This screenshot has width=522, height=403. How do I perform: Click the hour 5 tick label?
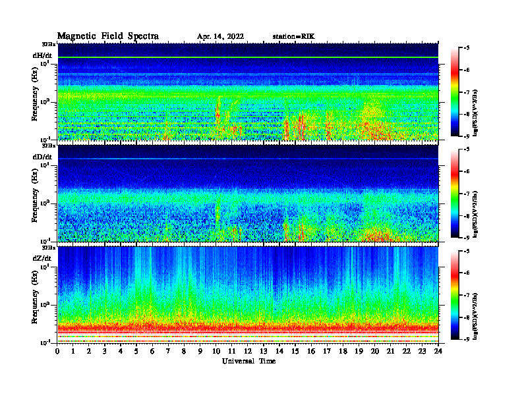click(x=136, y=351)
